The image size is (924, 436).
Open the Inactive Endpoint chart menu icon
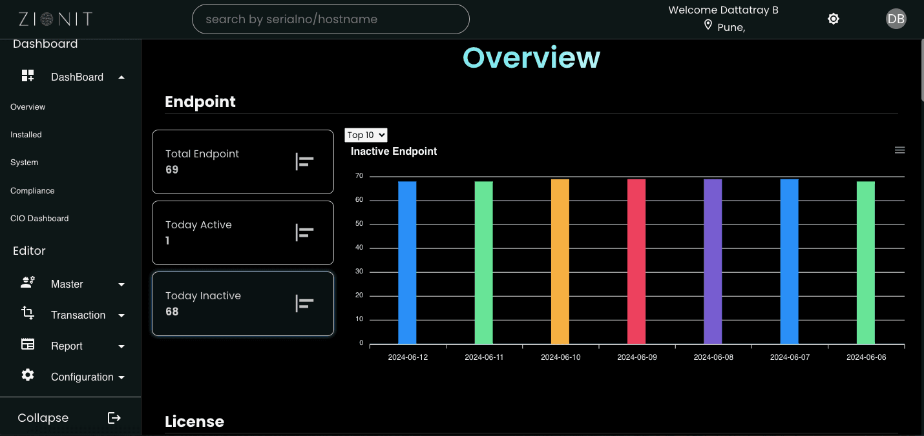(899, 150)
